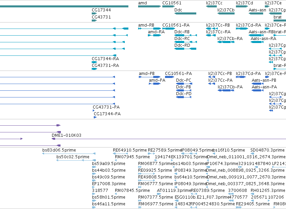Select the bs58h01.5prime EST label
Image resolution: width=286 pixels, height=209 pixels.
[x=109, y=197]
